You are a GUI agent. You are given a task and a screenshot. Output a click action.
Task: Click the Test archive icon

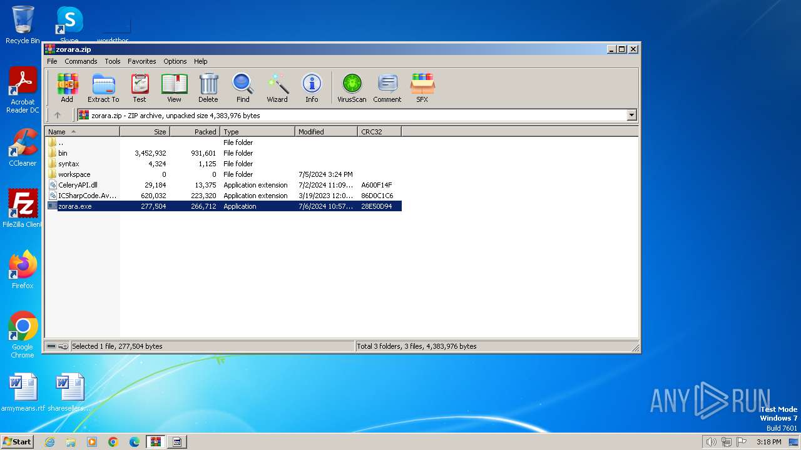[140, 87]
